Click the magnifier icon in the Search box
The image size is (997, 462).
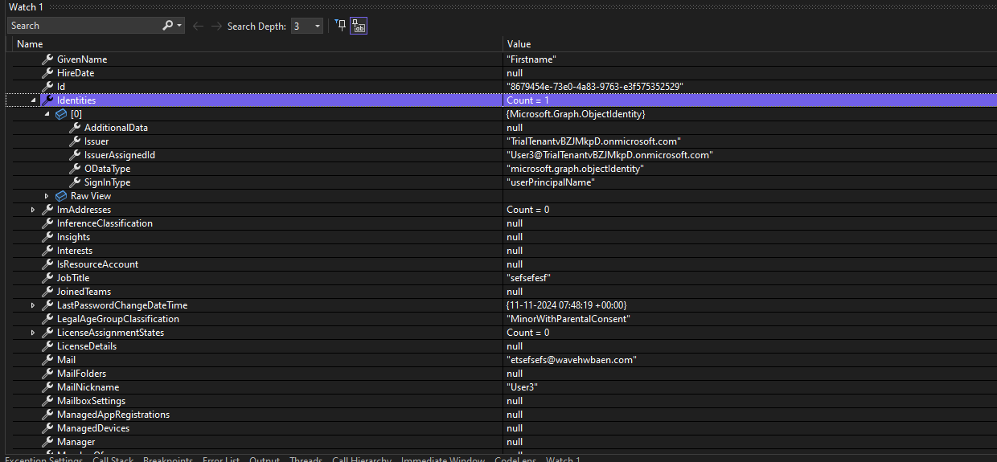[167, 26]
